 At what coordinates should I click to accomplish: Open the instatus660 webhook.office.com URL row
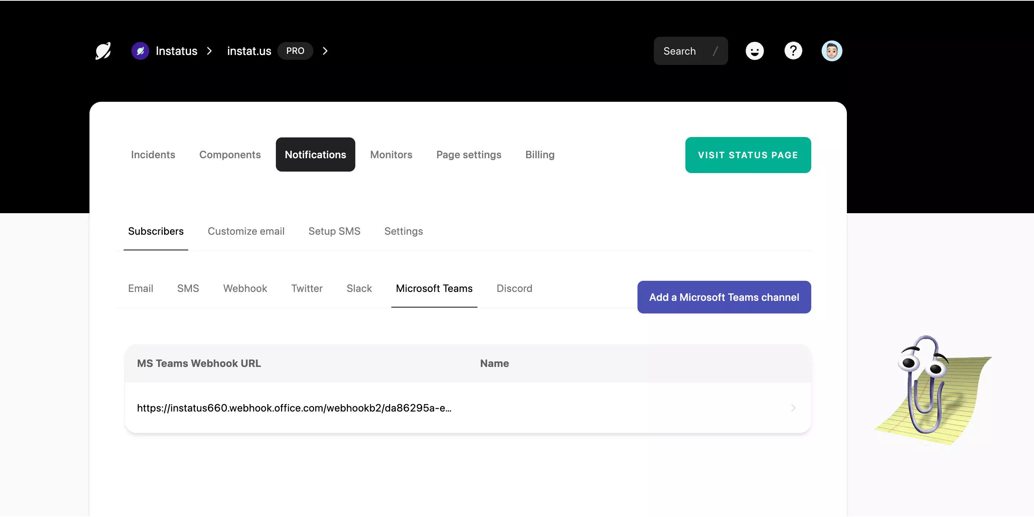click(468, 408)
